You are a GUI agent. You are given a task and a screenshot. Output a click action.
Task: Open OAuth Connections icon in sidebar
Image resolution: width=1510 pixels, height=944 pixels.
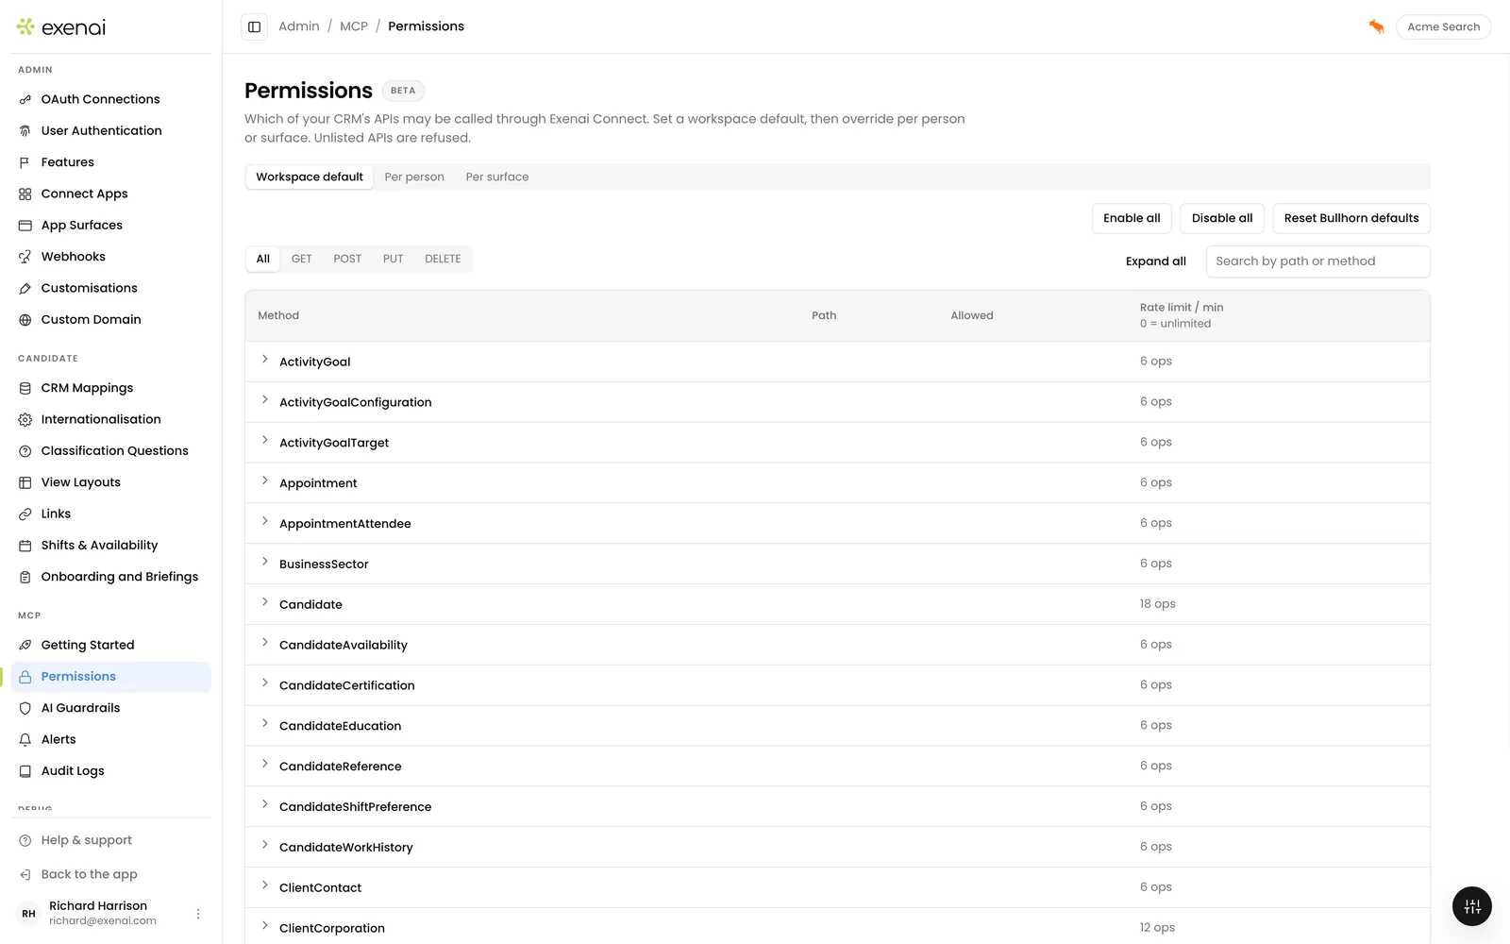[x=25, y=99]
